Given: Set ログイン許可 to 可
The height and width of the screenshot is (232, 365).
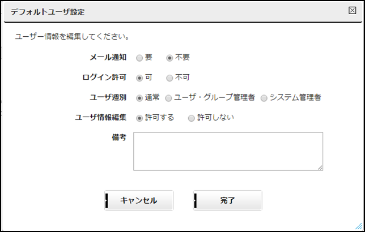Looking at the screenshot, I should [139, 78].
